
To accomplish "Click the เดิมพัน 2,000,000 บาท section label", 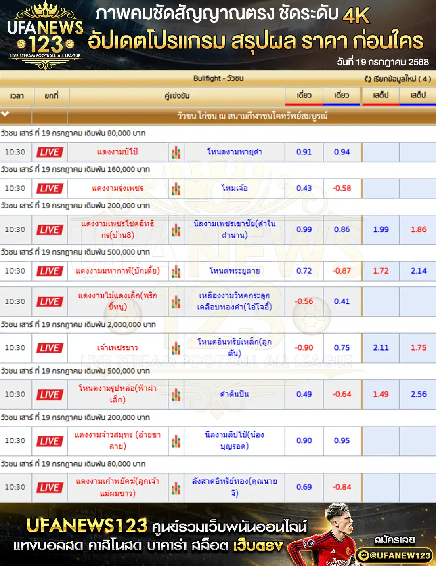I will 78,324.
